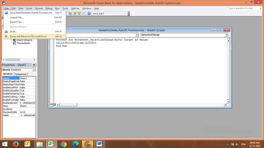Open the Chrome icon with the red badge
This screenshot has height=148, width=264.
[87, 144]
